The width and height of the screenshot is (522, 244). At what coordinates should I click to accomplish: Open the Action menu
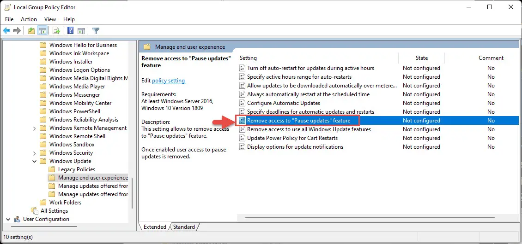pos(29,19)
